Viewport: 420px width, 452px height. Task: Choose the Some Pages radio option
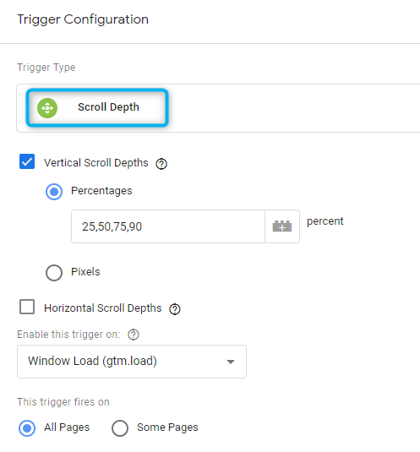[120, 428]
